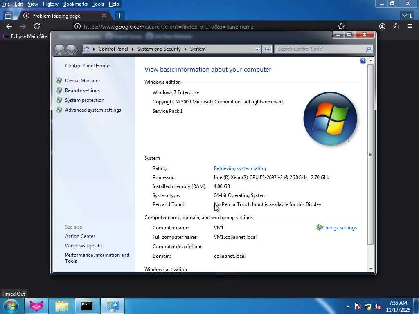The width and height of the screenshot is (419, 314).
Task: Open Firefox History menu
Action: [x=50, y=4]
